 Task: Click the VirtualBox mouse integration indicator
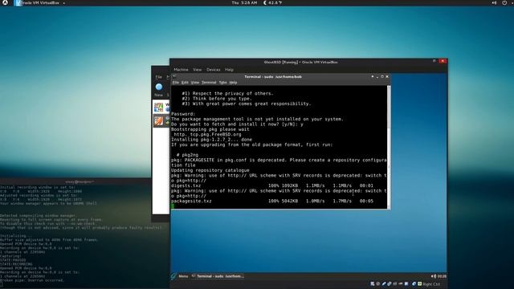pos(414,283)
